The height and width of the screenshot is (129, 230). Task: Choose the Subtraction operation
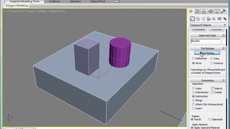(200, 96)
